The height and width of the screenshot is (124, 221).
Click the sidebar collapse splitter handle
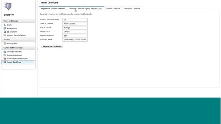tap(37, 49)
